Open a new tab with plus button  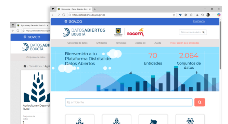(x=95, y=9)
